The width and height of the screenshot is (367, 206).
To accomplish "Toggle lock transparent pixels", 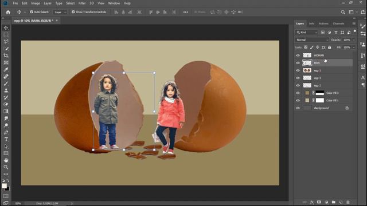I will (306, 47).
